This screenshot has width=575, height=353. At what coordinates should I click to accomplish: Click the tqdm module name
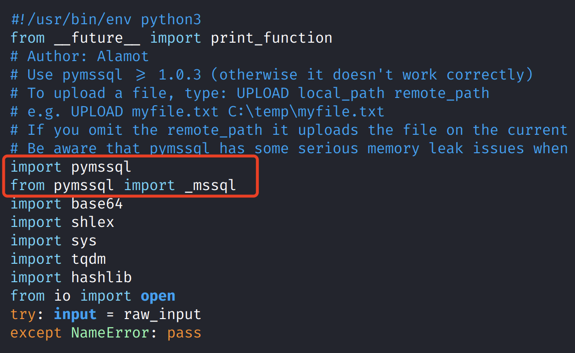[88, 259]
